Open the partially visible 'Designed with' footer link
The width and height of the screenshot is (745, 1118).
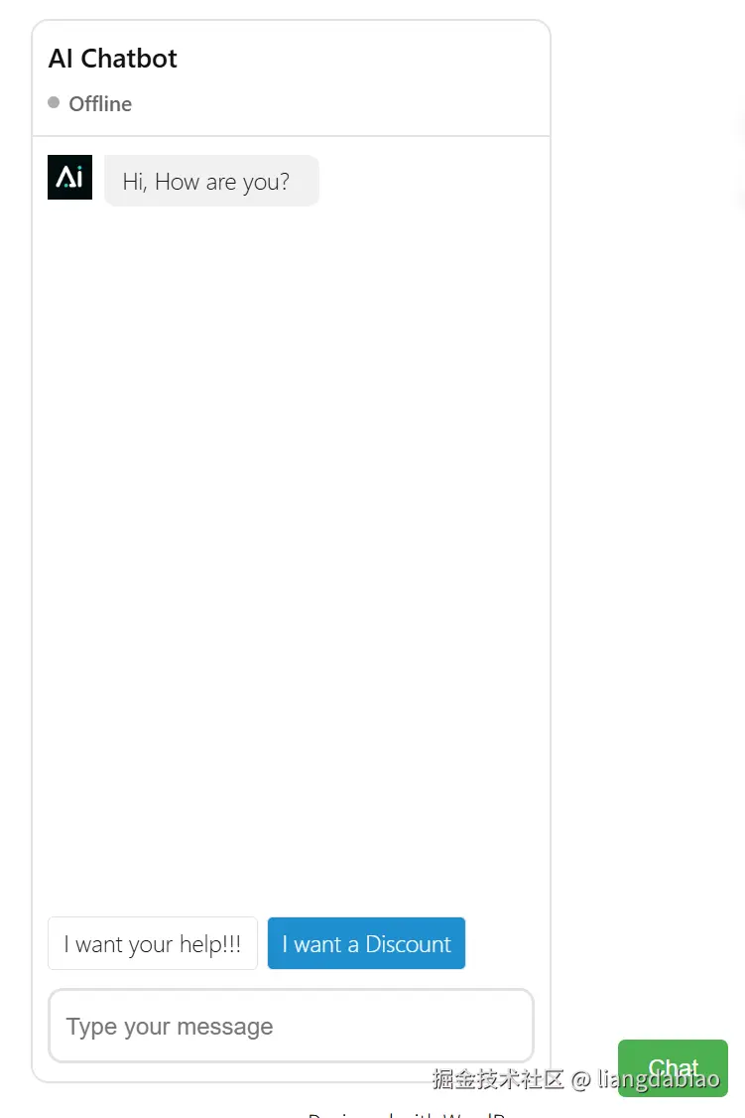coord(407,1114)
